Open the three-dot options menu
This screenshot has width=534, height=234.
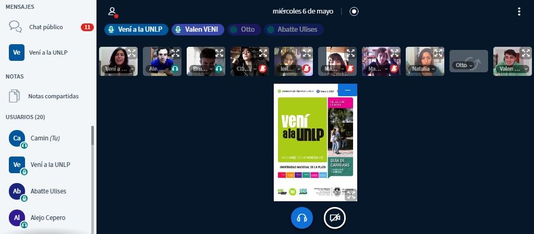518,11
